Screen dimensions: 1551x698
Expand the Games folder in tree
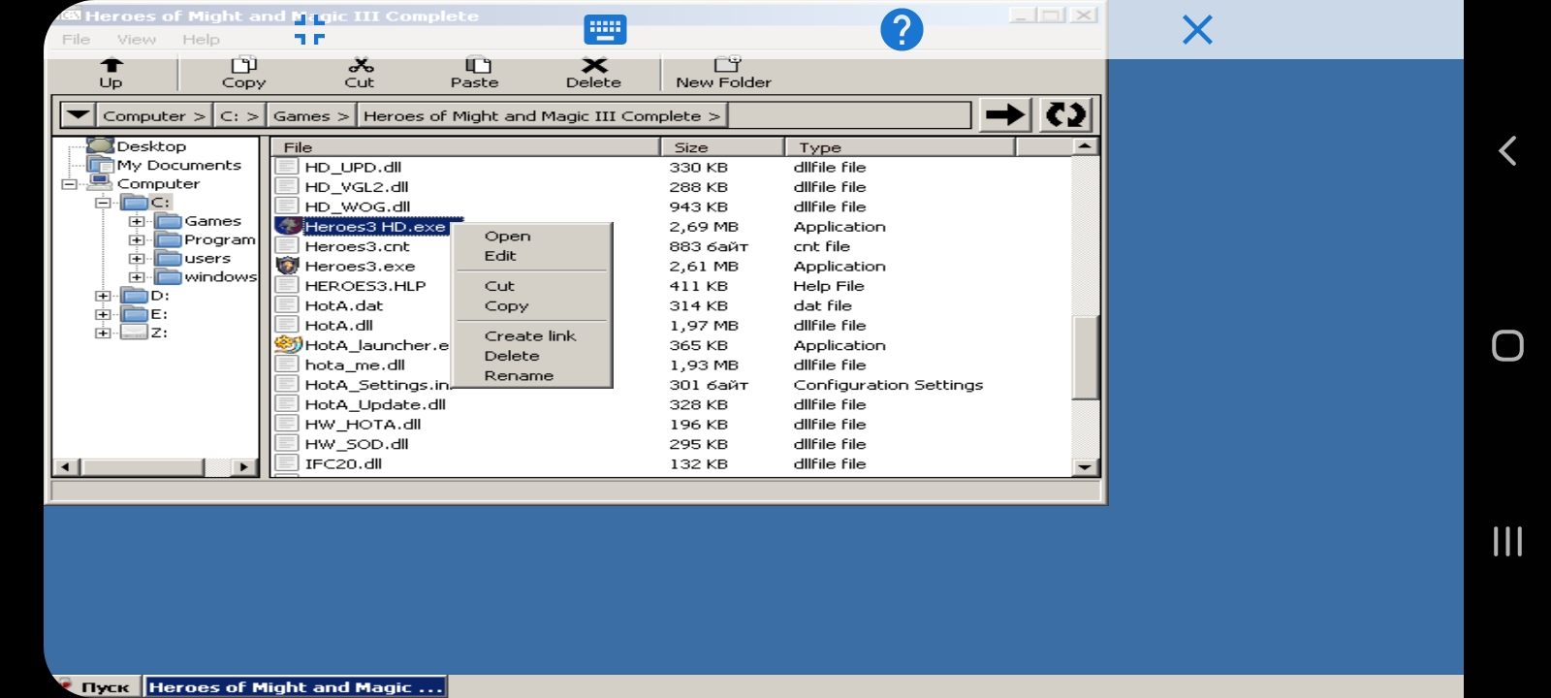137,222
